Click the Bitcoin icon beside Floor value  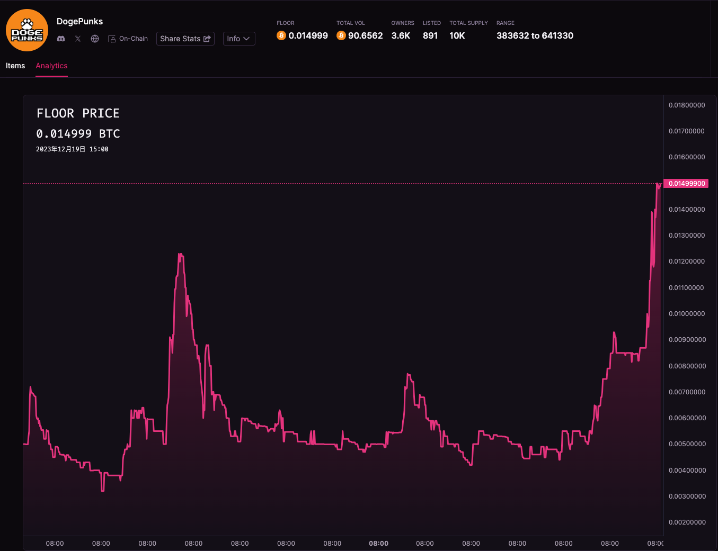281,35
